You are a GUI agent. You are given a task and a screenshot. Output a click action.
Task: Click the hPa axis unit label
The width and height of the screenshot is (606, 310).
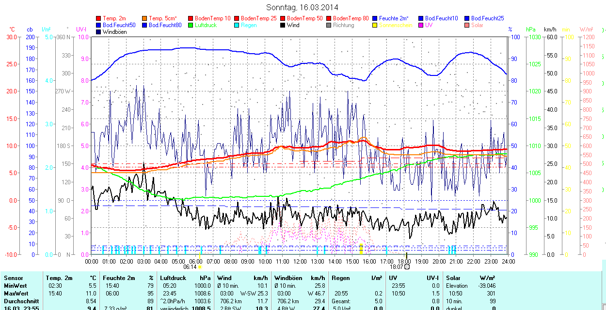click(531, 30)
